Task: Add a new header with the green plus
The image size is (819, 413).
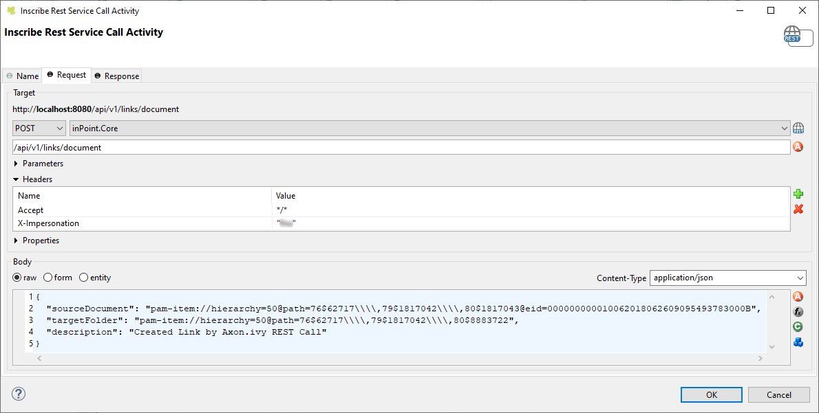Action: 798,194
